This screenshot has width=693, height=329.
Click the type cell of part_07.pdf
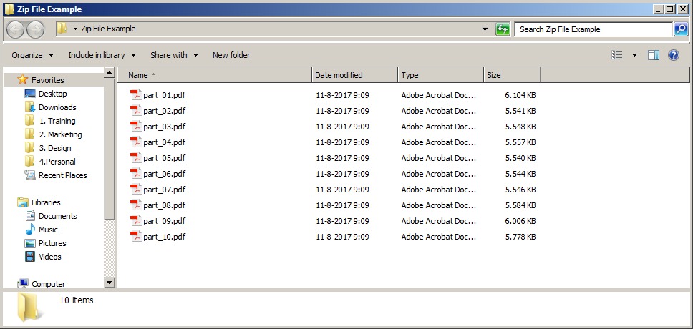[x=439, y=190]
